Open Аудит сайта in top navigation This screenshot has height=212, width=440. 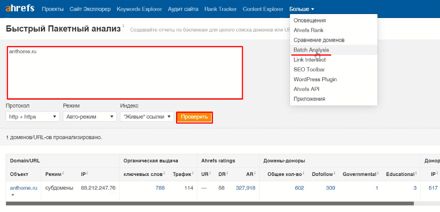click(x=183, y=9)
